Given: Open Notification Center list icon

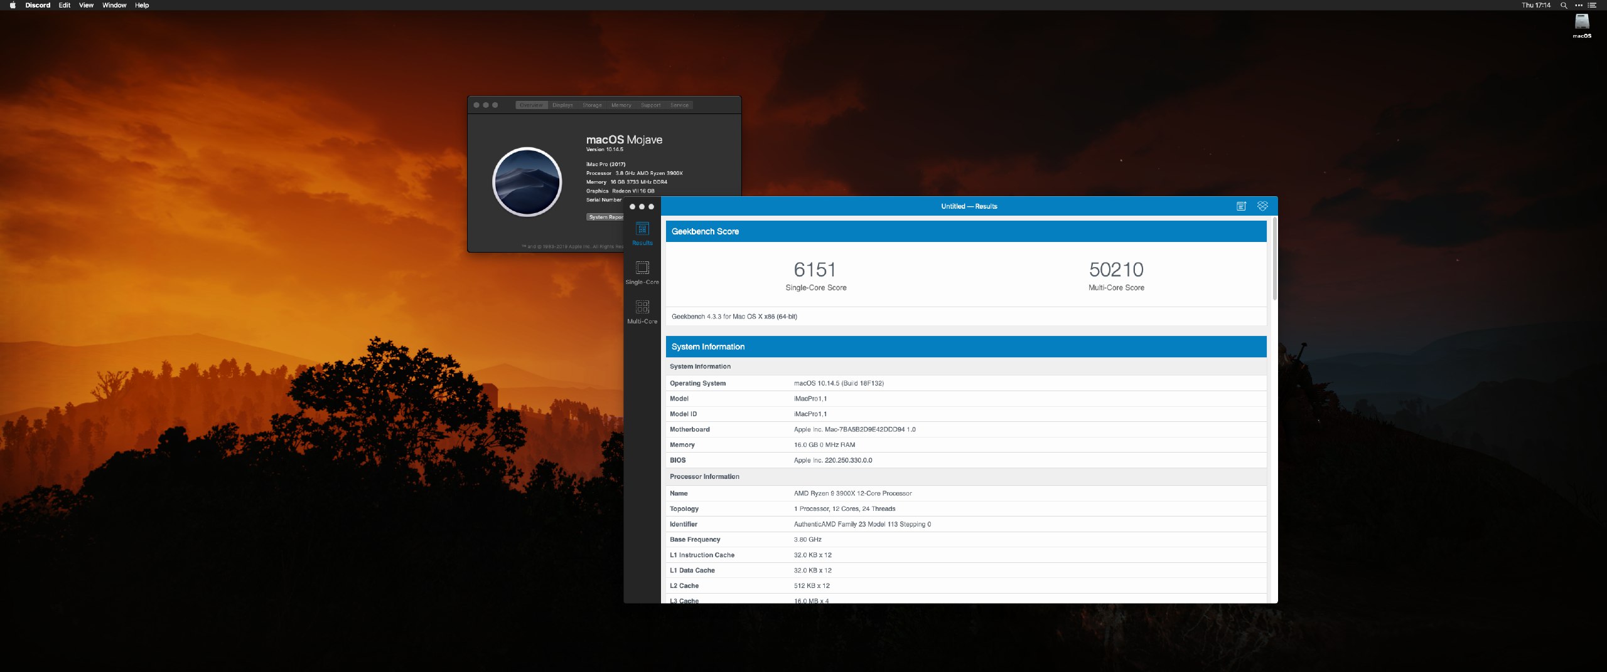Looking at the screenshot, I should (x=1592, y=5).
